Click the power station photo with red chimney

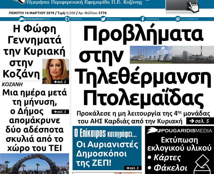point(193,55)
